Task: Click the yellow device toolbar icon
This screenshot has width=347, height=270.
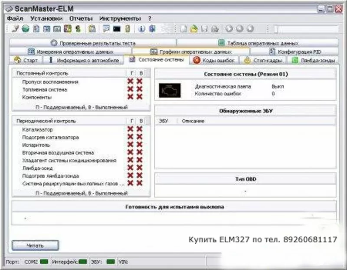Action: tap(128, 29)
